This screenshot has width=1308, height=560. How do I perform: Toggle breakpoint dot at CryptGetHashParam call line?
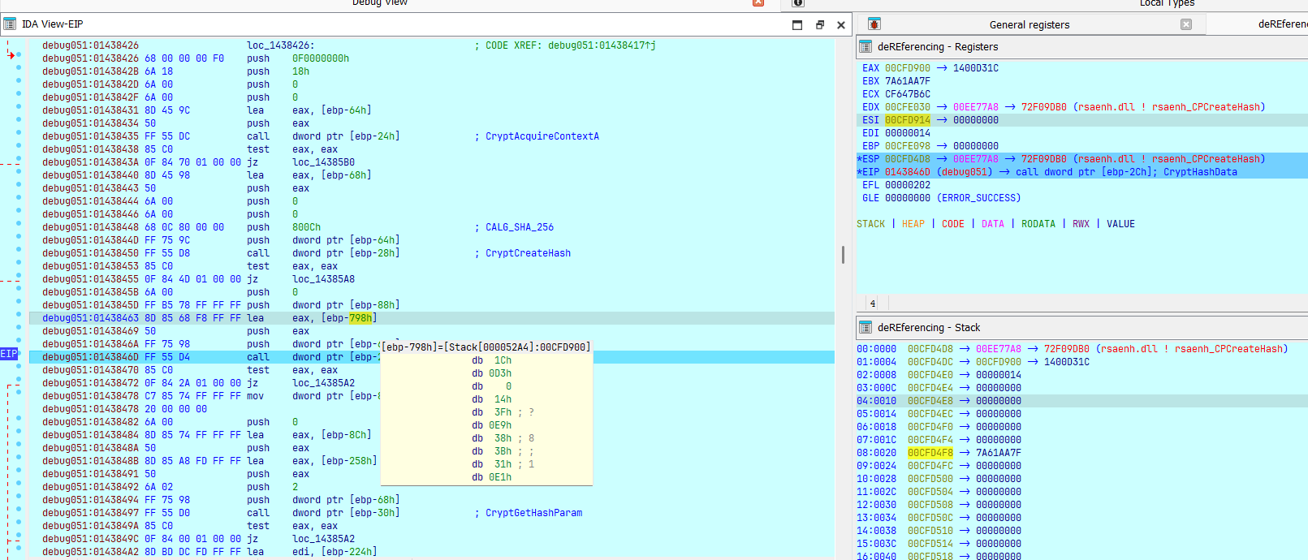19,510
